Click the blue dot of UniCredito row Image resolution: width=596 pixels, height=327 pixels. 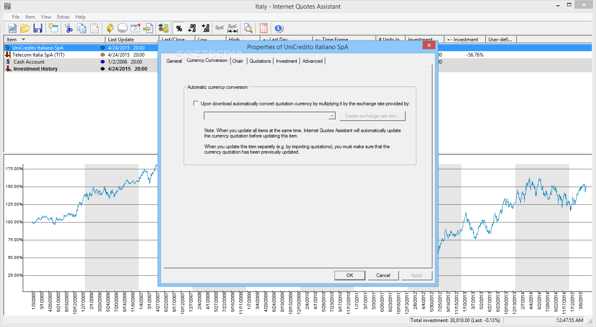(103, 48)
